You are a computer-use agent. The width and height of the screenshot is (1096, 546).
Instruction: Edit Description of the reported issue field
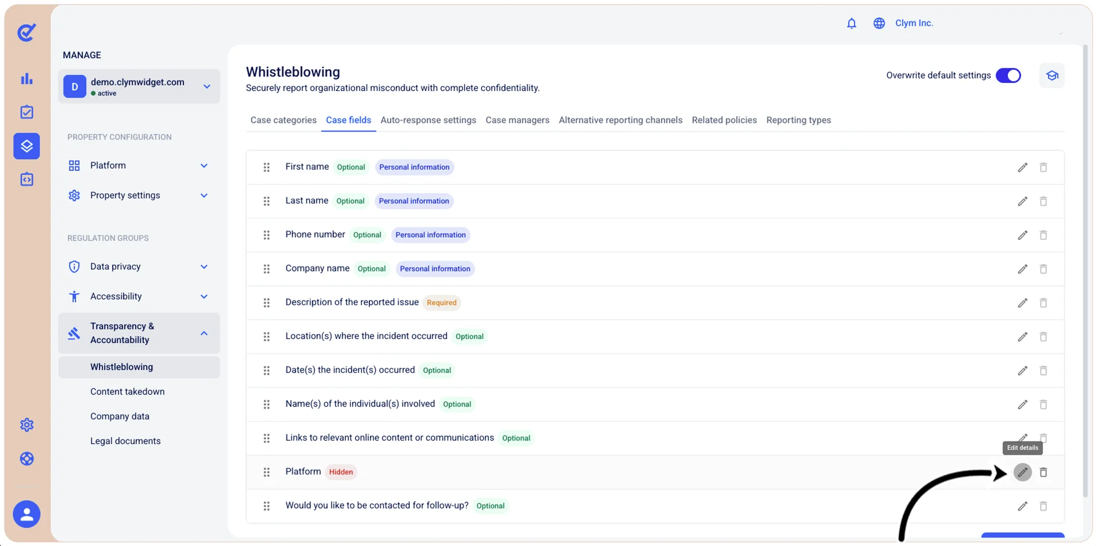coord(1022,303)
